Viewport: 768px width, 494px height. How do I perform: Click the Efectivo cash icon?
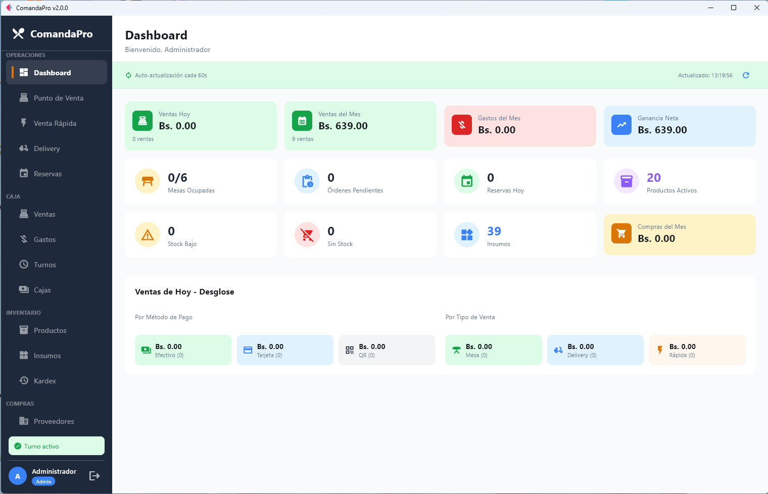point(146,350)
